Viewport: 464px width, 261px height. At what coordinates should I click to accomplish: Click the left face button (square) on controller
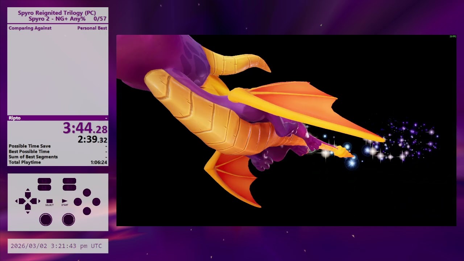78,202
